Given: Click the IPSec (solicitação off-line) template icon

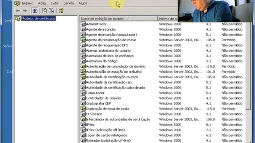Looking at the screenshot, I should [x=83, y=130].
